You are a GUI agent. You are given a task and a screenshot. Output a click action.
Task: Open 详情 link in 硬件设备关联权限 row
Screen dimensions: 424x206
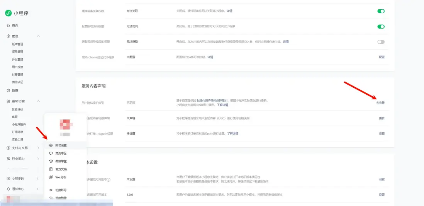pyautogui.click(x=229, y=11)
